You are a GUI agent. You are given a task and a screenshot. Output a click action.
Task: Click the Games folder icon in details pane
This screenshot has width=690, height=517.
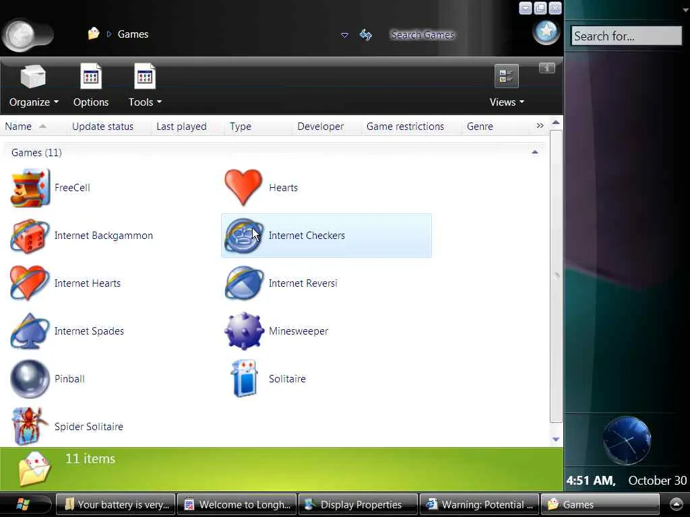coord(35,469)
